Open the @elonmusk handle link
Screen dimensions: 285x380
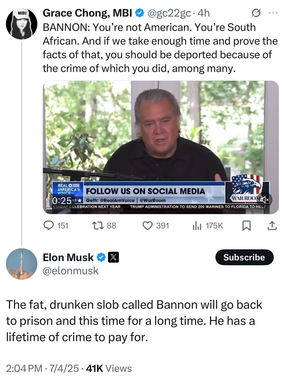pyautogui.click(x=71, y=271)
